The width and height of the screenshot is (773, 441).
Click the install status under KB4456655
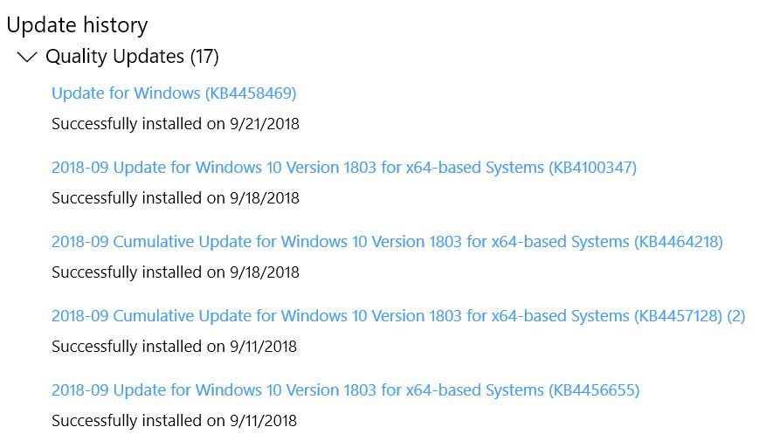(x=174, y=421)
